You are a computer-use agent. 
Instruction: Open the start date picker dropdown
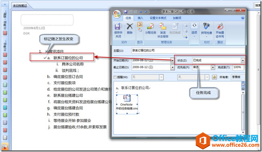click(172, 61)
